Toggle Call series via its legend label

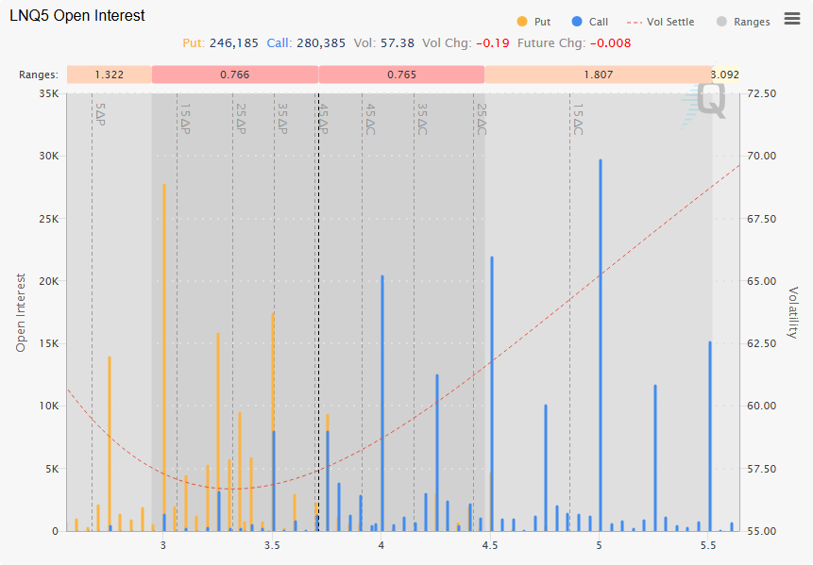[599, 22]
